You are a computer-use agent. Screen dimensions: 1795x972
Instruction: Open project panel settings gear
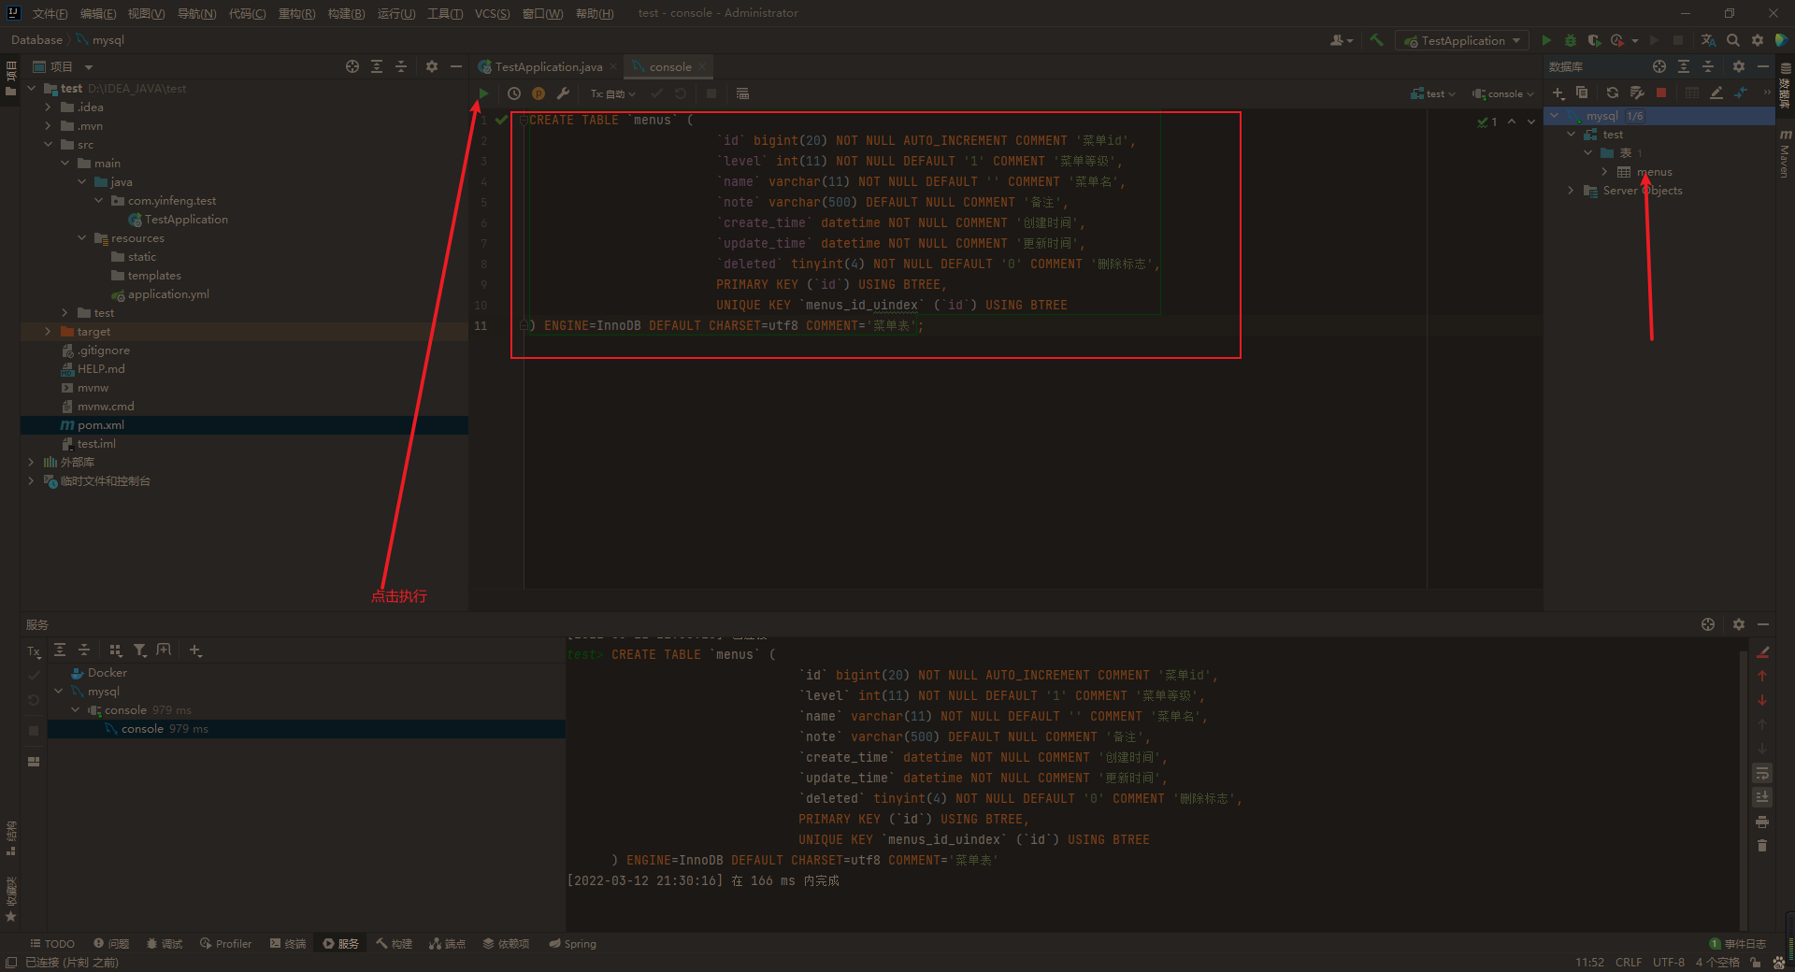tap(432, 66)
